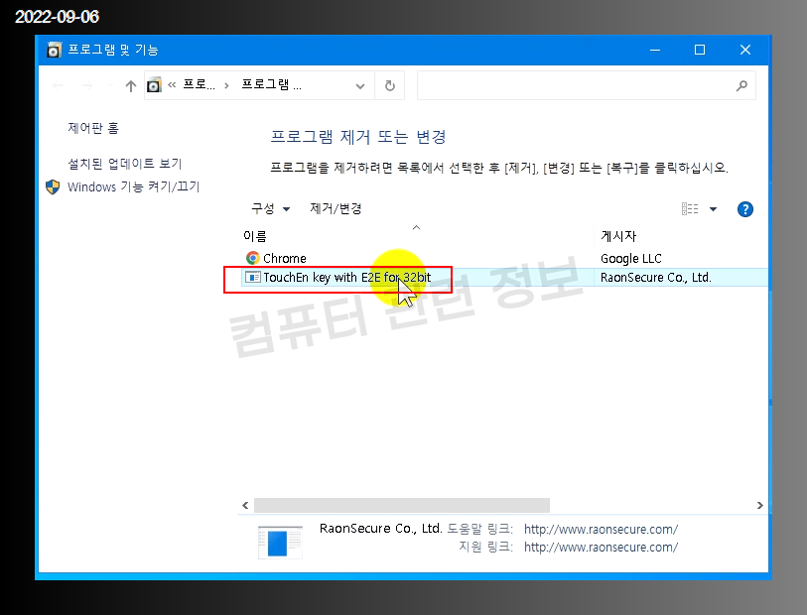Click the title bar Programs and Features icon

tap(54, 50)
